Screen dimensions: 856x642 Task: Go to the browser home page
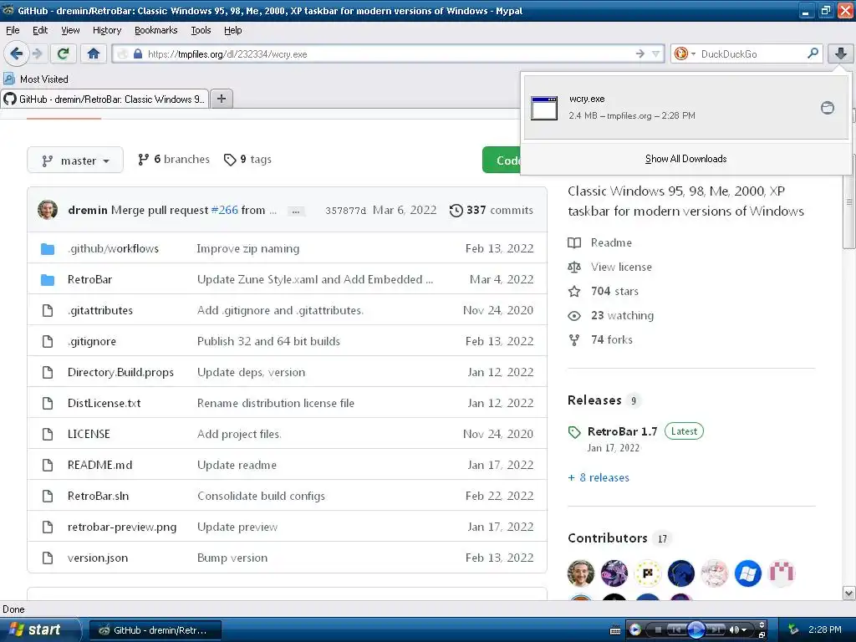(94, 53)
